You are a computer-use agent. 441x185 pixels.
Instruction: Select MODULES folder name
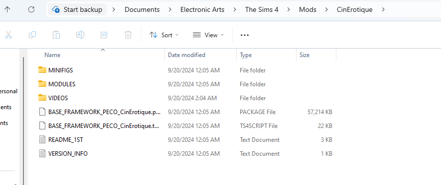[x=62, y=84]
